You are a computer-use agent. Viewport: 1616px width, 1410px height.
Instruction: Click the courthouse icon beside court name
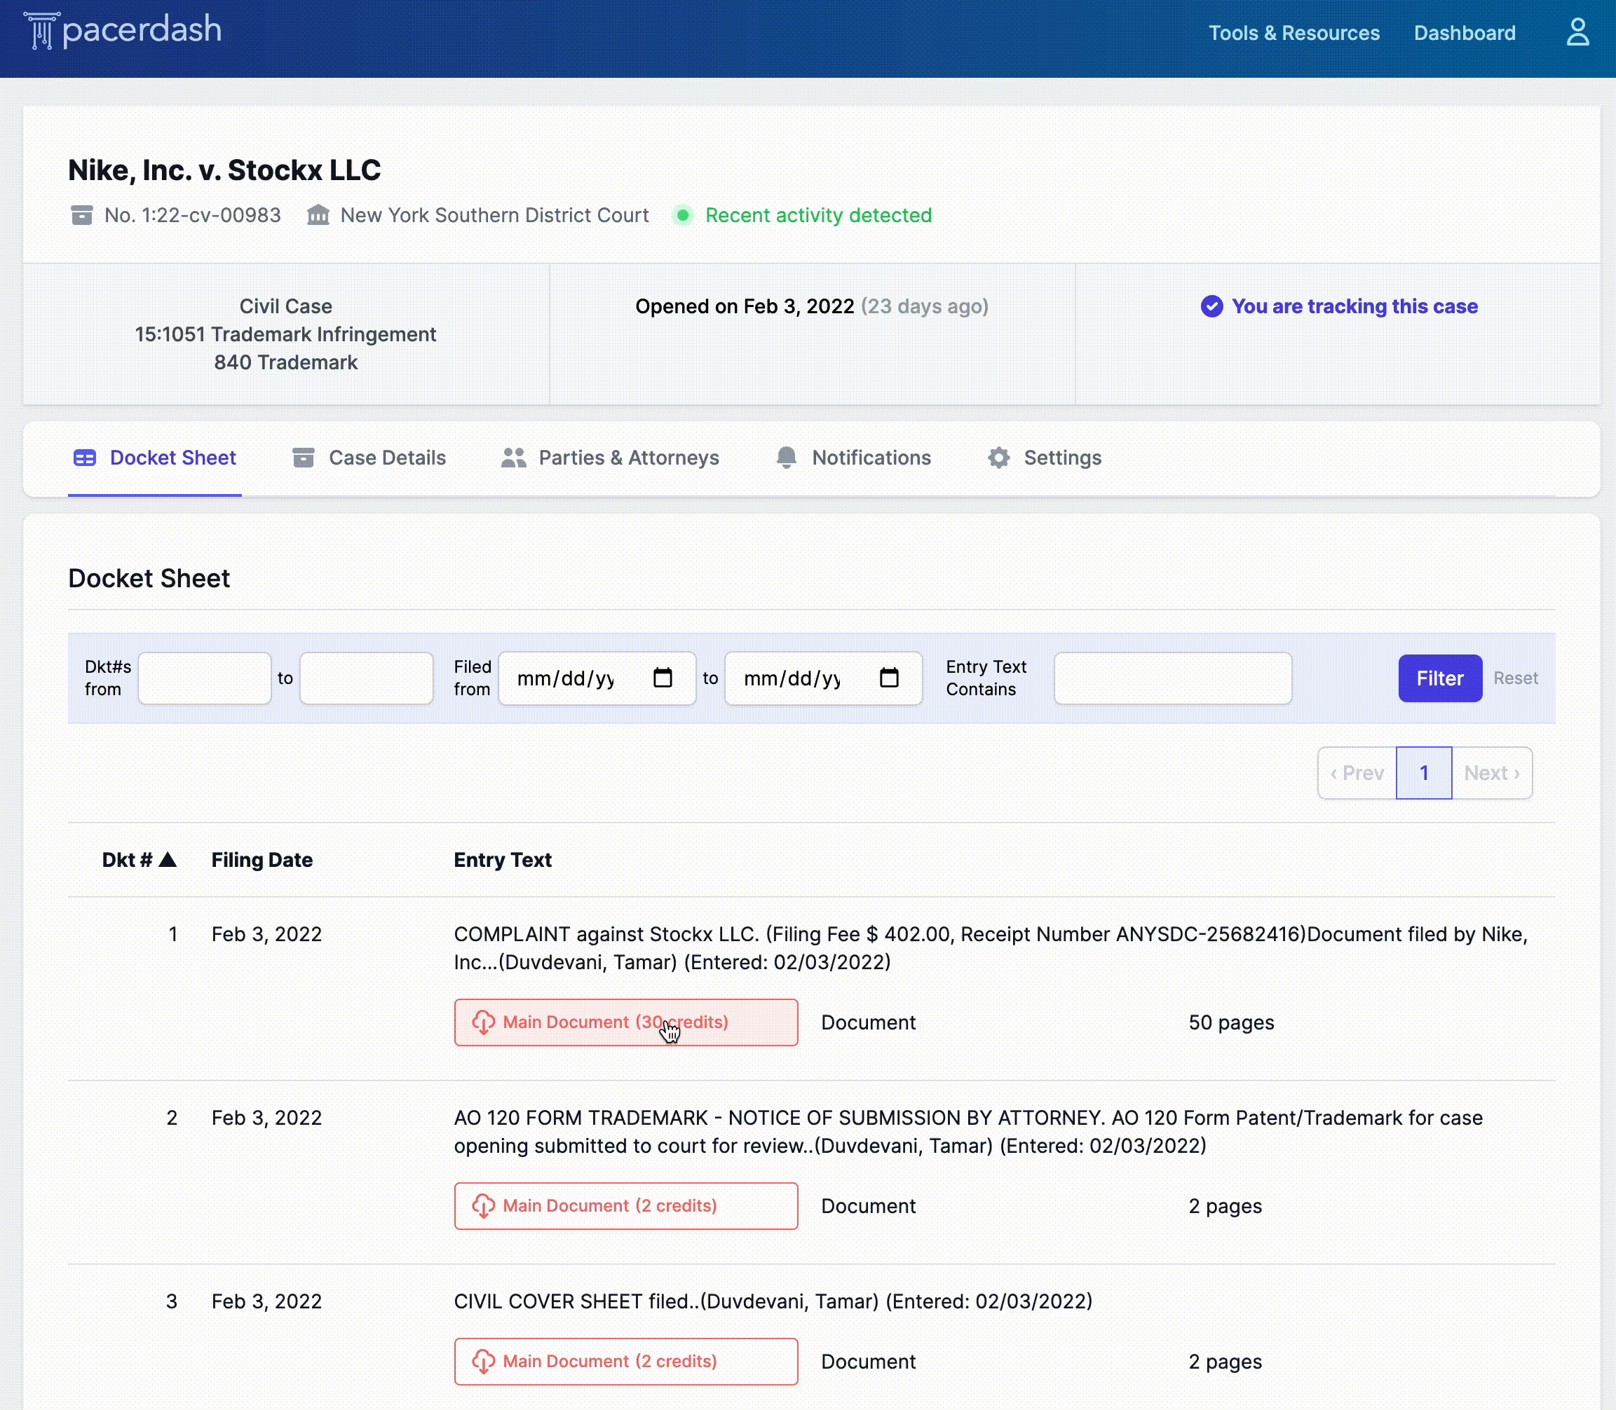(x=318, y=215)
